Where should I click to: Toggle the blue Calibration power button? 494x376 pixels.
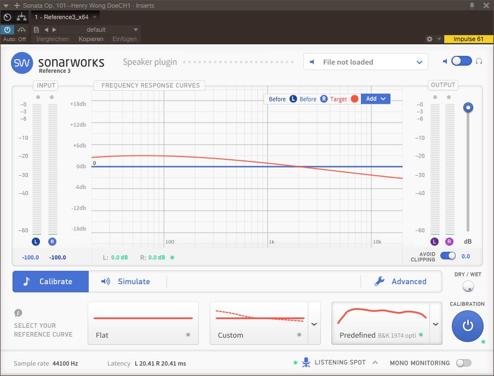pos(468,326)
